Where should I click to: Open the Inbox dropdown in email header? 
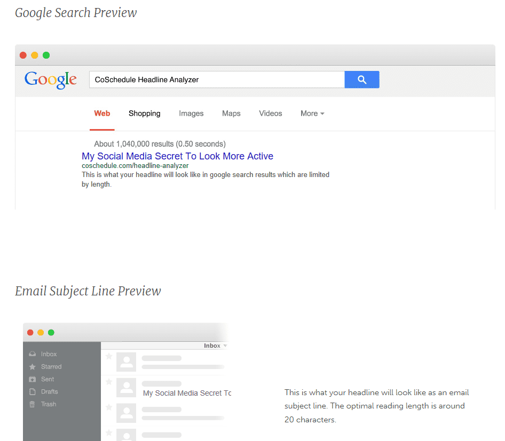pyautogui.click(x=216, y=346)
